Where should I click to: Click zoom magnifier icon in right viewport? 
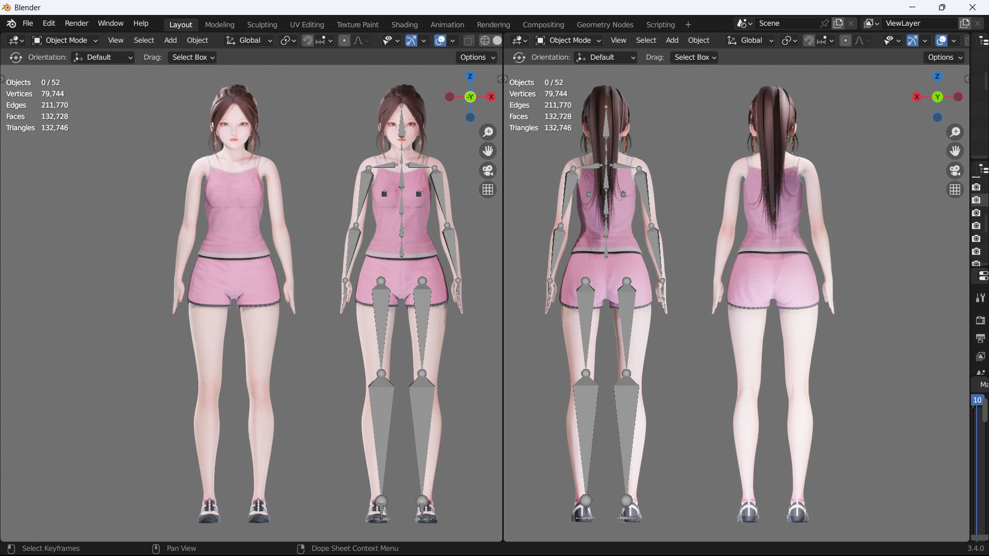tap(955, 132)
